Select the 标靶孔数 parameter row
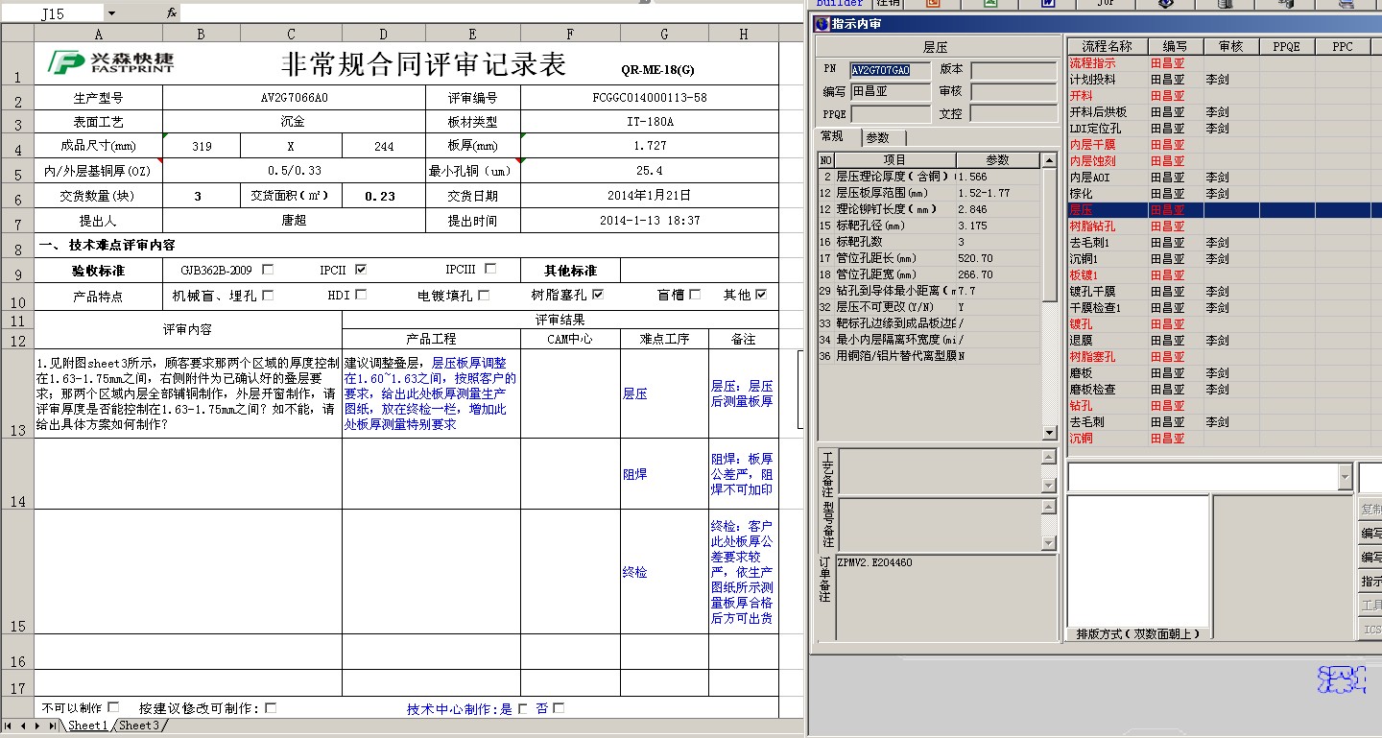The image size is (1382, 738). [929, 242]
